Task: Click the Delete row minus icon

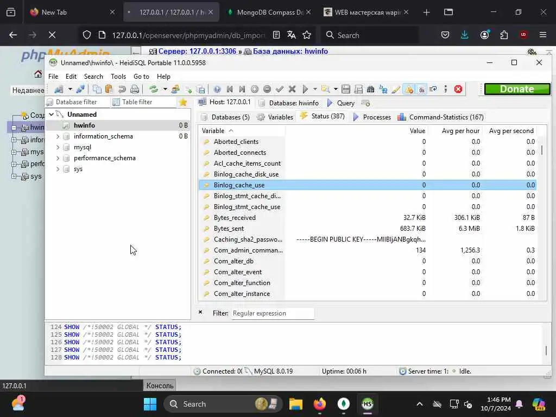Action: (x=267, y=89)
